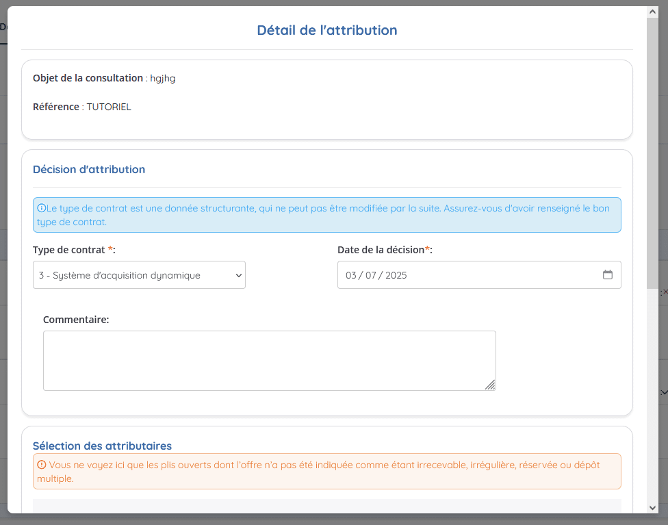The height and width of the screenshot is (525, 668).
Task: Click the red X at the right edge
Action: pyautogui.click(x=665, y=292)
